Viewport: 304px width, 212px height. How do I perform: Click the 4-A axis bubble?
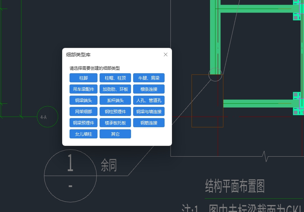[48, 117]
